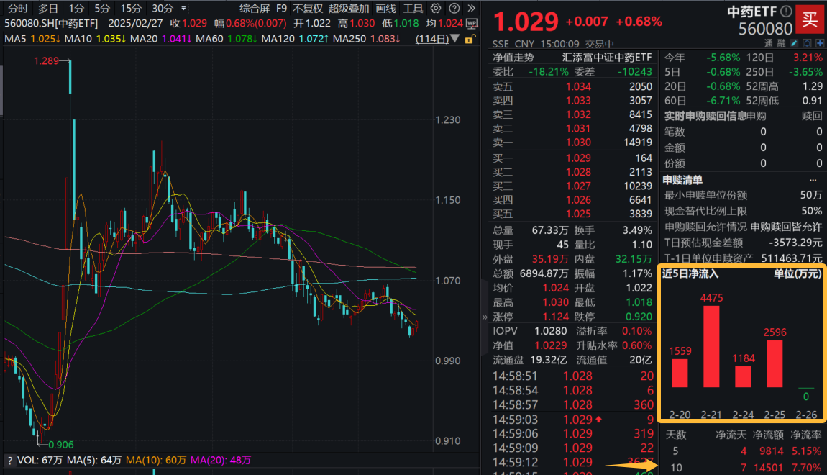Open the 工具 (Tools) menu icon
Screen dimensions: 827x475
point(413,9)
